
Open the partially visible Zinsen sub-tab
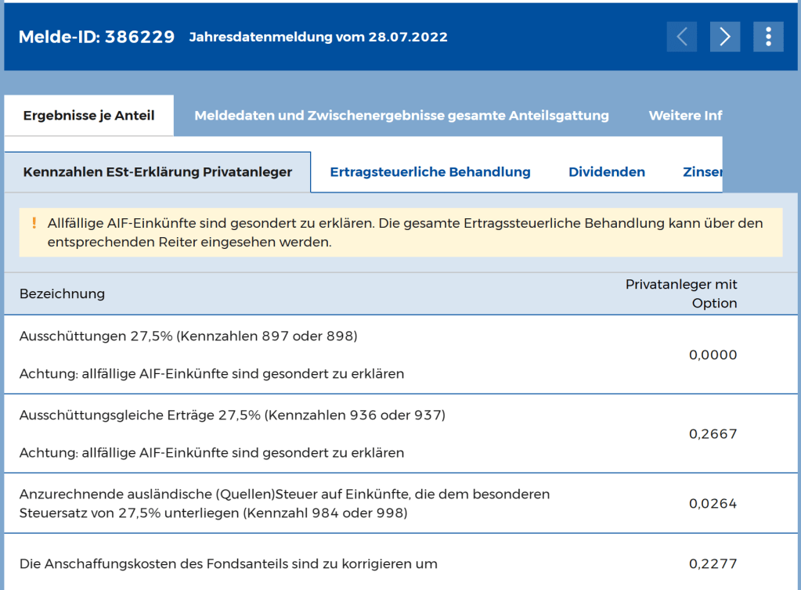point(702,172)
